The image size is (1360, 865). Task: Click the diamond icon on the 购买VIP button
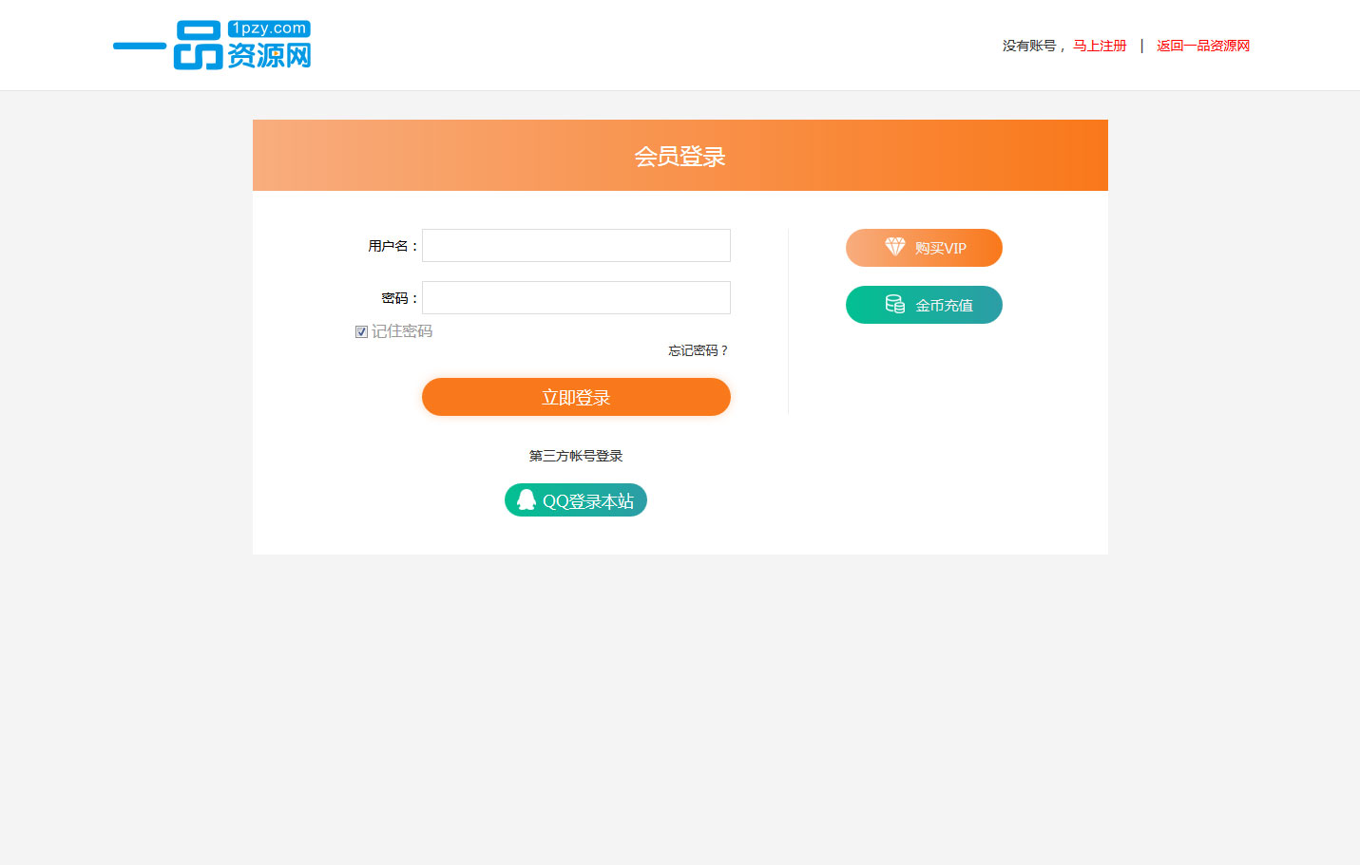point(895,247)
